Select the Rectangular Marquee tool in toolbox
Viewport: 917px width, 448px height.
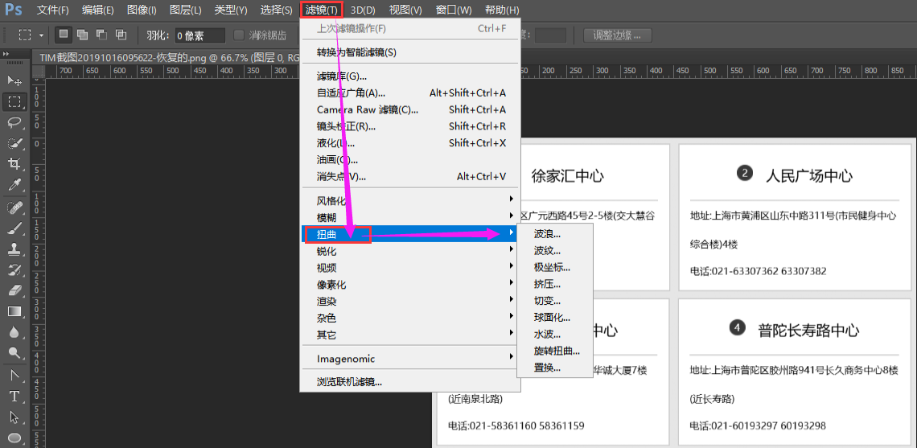point(14,101)
